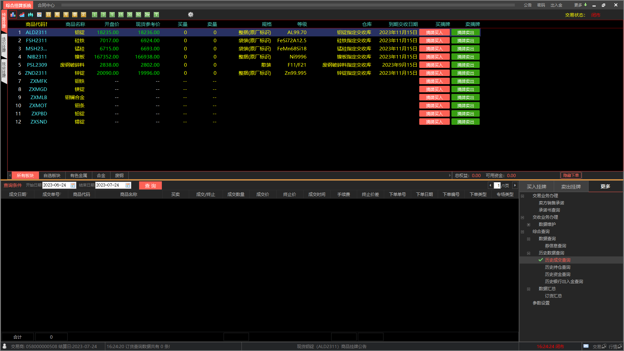Select the 5-minute interval icon
The width and height of the screenshot is (624, 351).
pyautogui.click(x=112, y=15)
